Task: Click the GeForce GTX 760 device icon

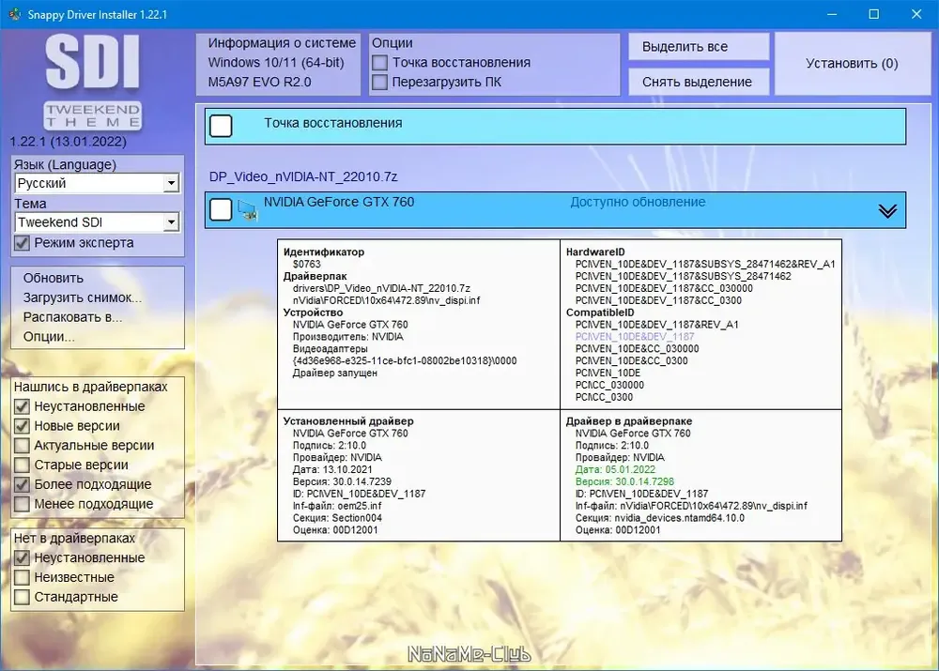Action: (x=247, y=210)
